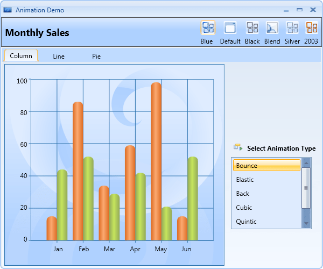Click the list's scroll down arrow

[x=306, y=223]
